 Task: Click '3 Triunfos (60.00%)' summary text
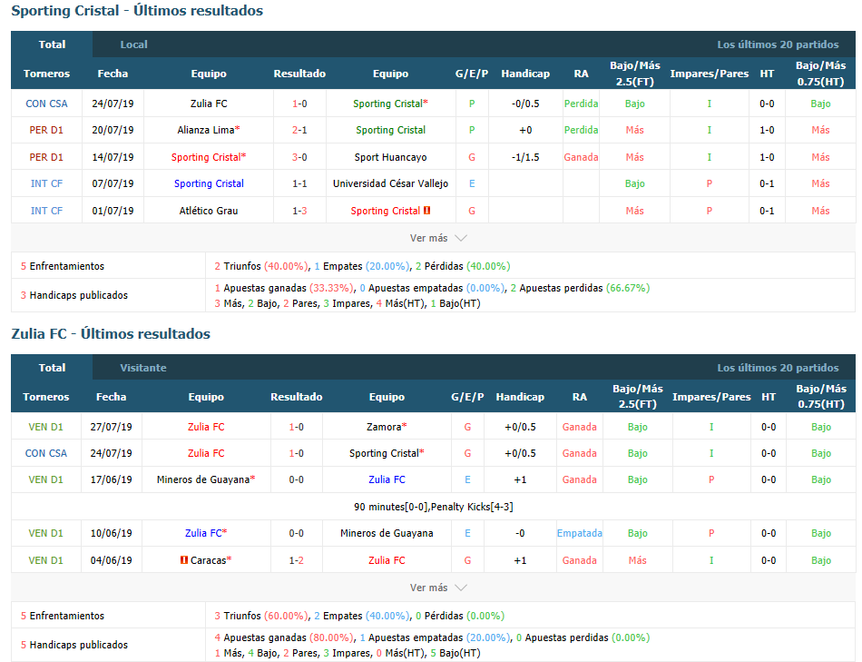[261, 615]
